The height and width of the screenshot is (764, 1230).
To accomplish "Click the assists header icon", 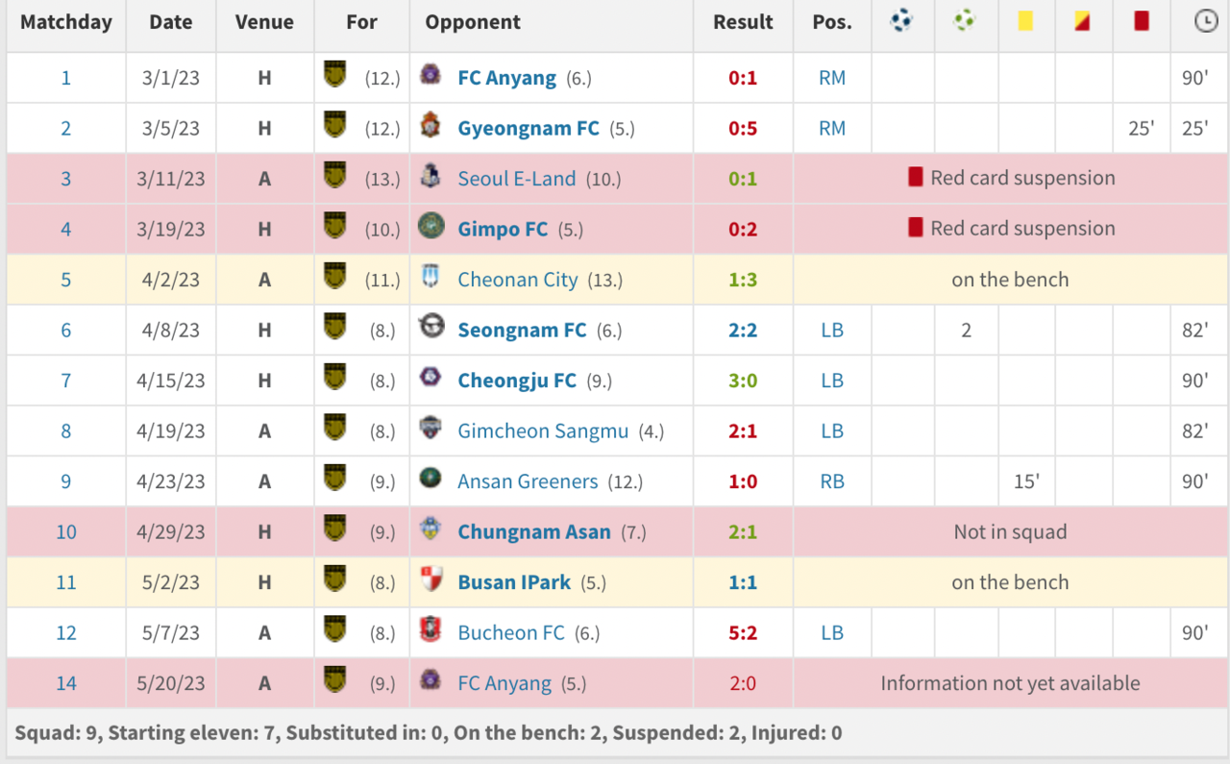I will click(x=965, y=20).
